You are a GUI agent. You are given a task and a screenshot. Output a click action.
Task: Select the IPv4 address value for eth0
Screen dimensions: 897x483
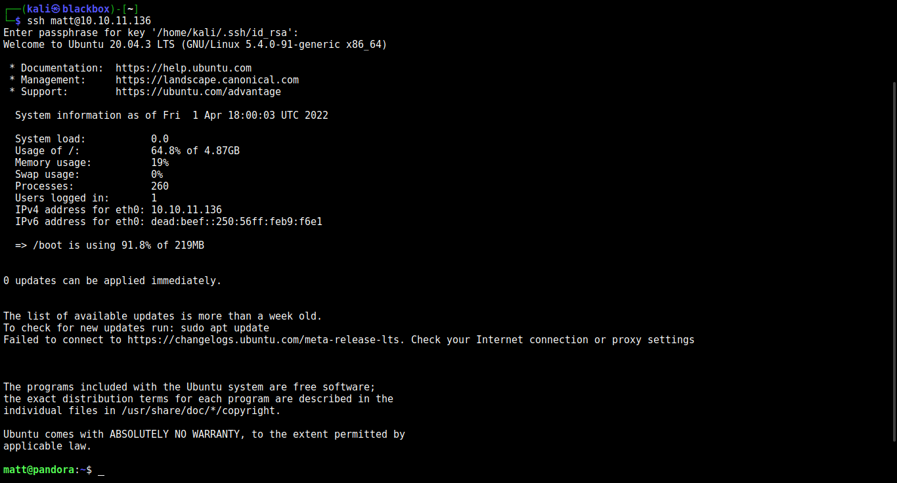pyautogui.click(x=186, y=210)
